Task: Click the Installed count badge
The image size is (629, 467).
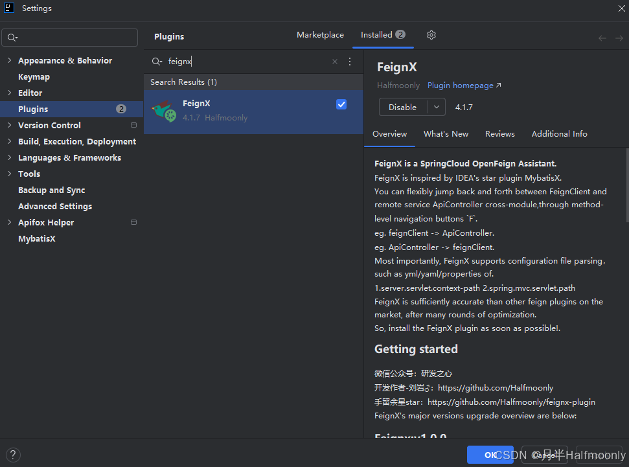Action: (400, 34)
